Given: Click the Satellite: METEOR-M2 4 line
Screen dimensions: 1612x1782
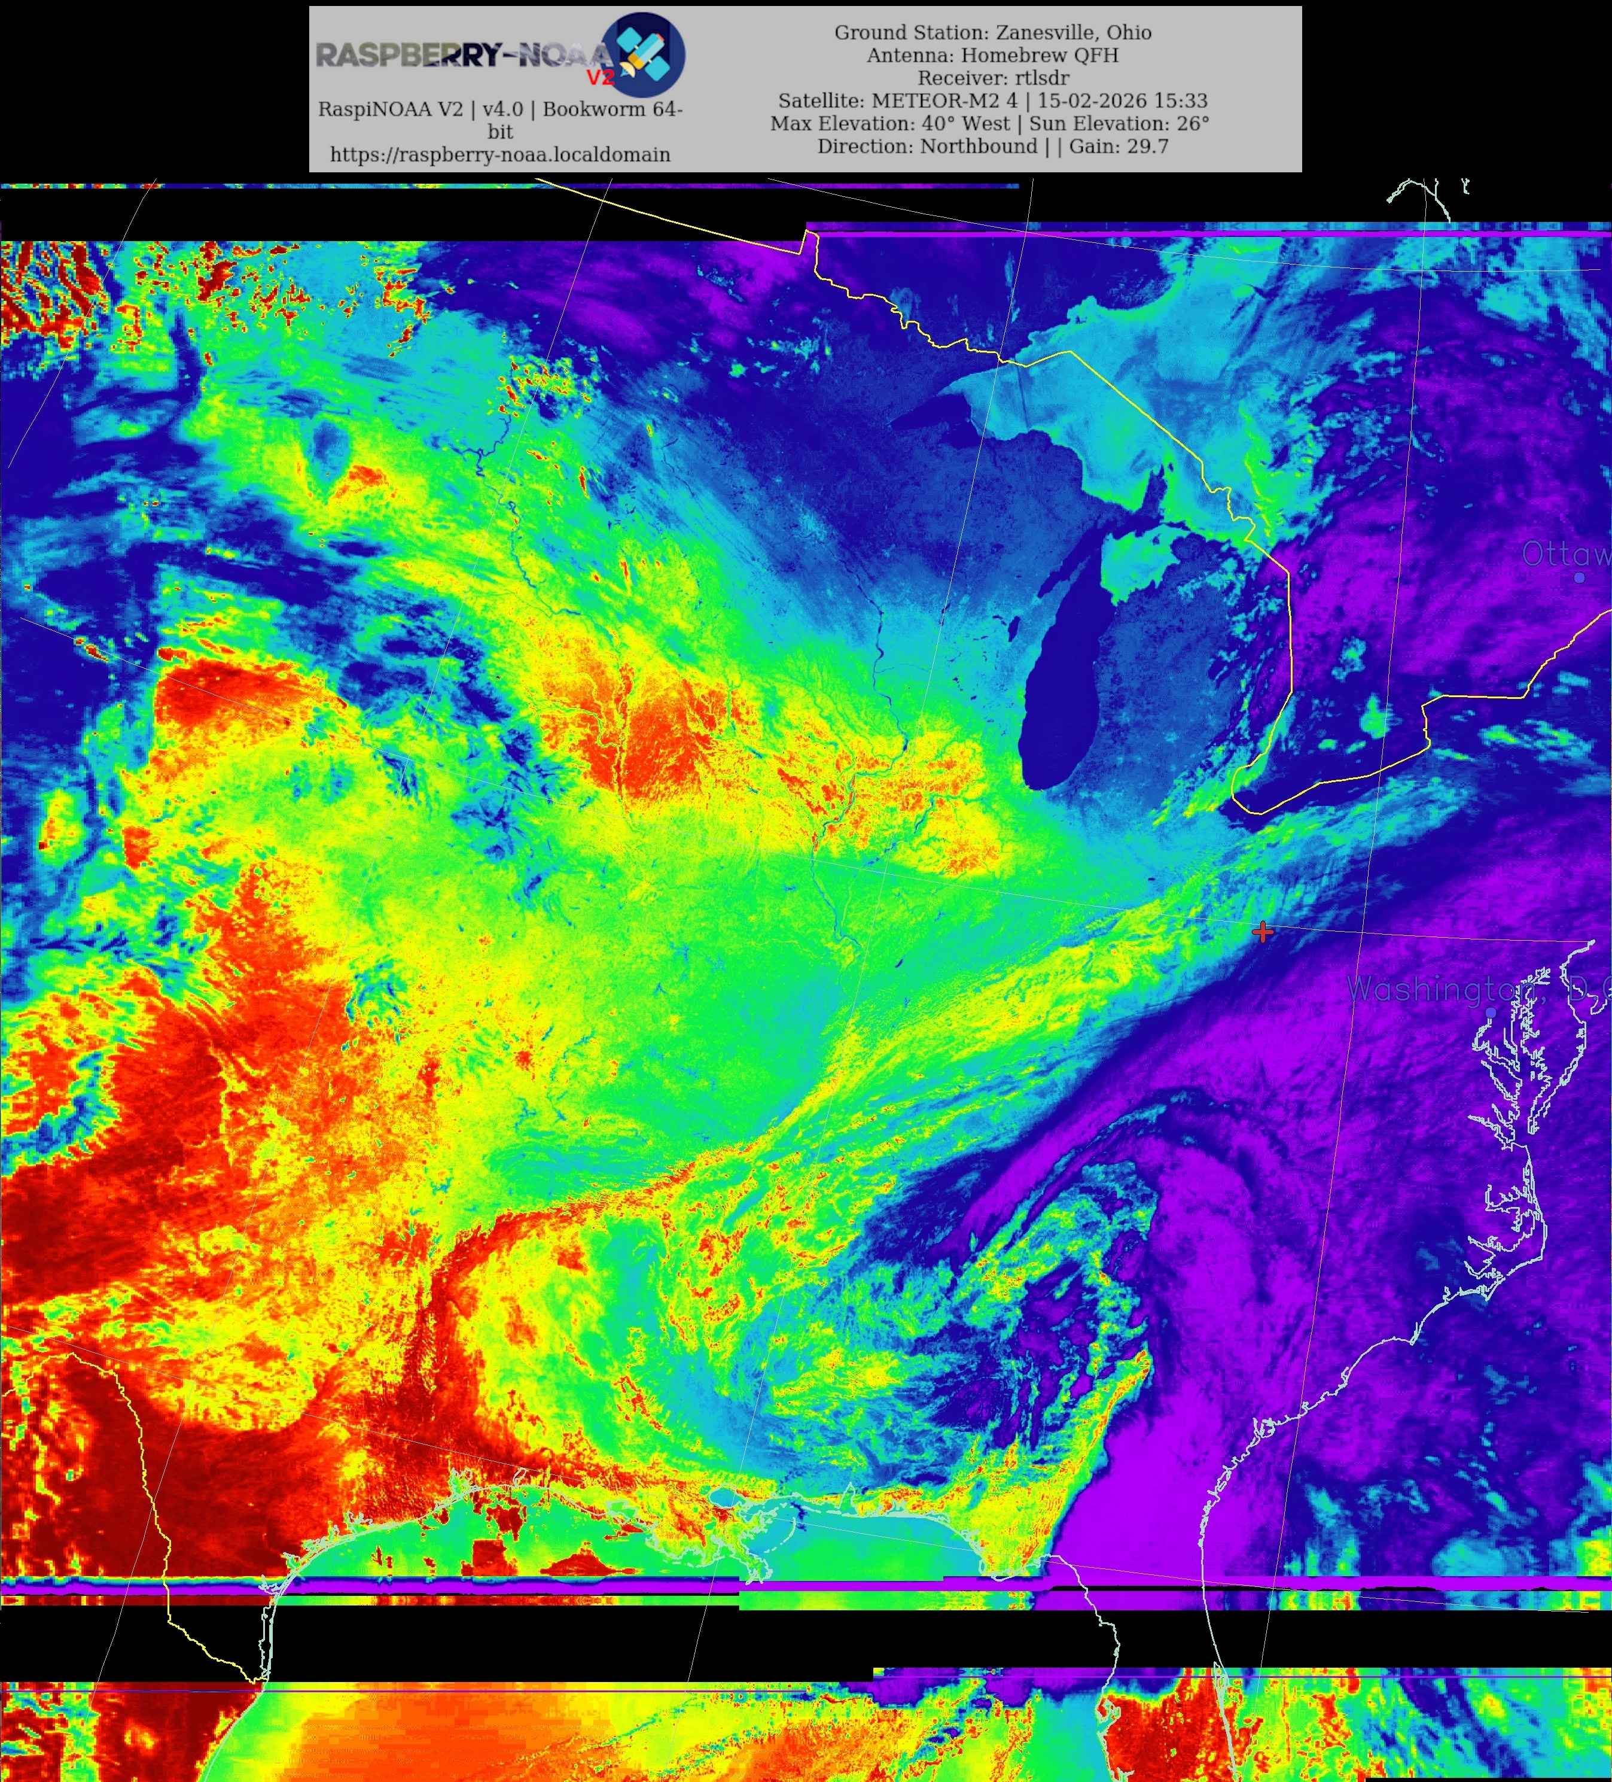Looking at the screenshot, I should click(992, 101).
